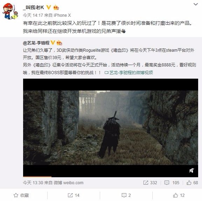The width and height of the screenshot is (202, 201).
Task: Open the _叫我老K username link
Action: click(34, 7)
